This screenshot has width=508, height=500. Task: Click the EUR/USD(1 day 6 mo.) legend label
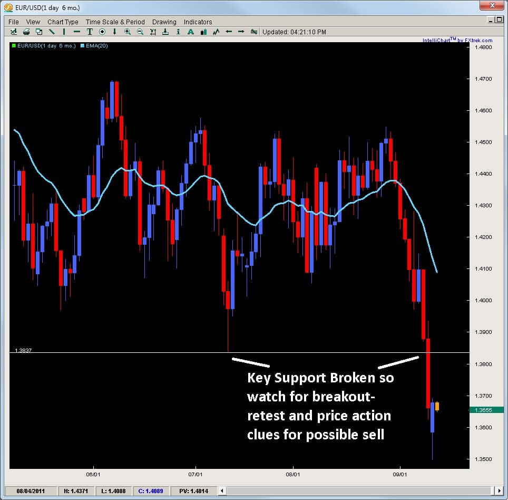coord(46,46)
